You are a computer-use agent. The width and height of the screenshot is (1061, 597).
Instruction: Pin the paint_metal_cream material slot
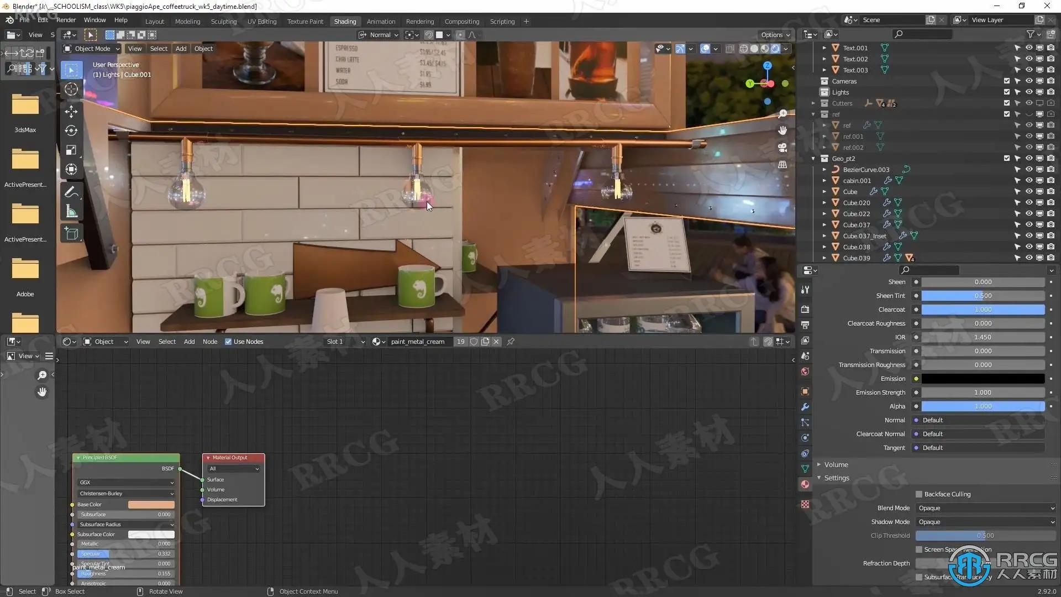511,342
